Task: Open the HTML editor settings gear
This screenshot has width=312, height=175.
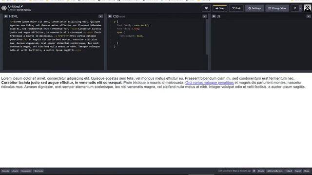Action: (6, 16)
